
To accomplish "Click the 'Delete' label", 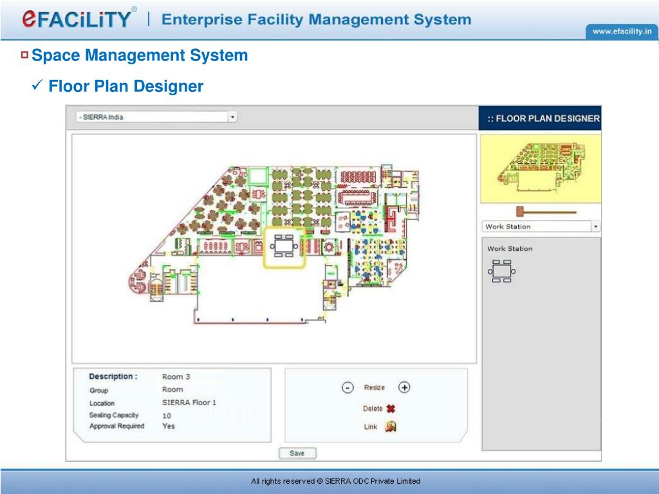I will point(373,408).
